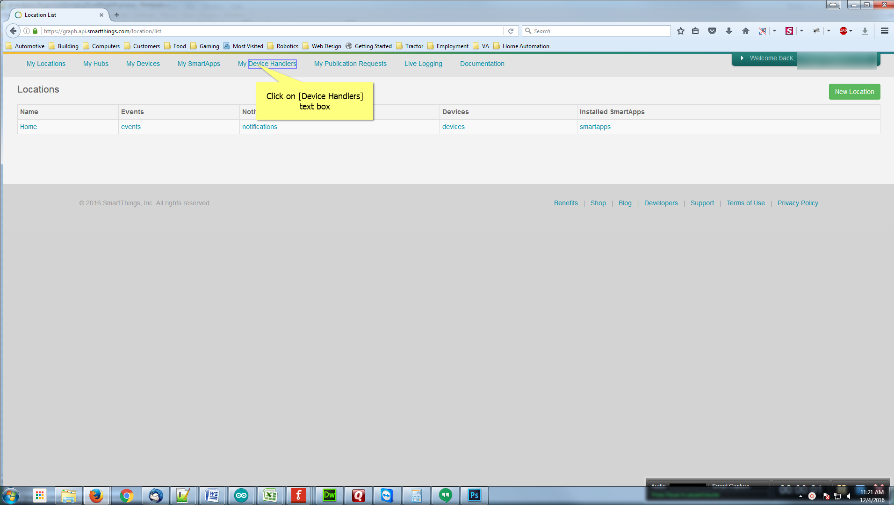Open Firefox downloads arrow icon
The height and width of the screenshot is (505, 894).
(729, 31)
